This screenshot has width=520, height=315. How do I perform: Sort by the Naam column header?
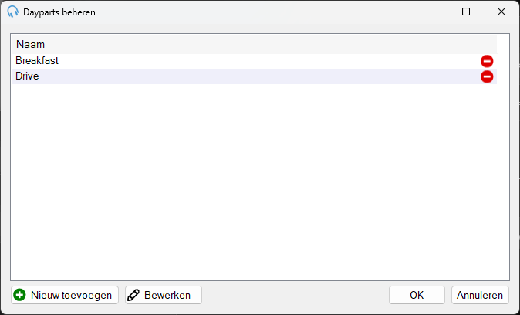tap(30, 44)
